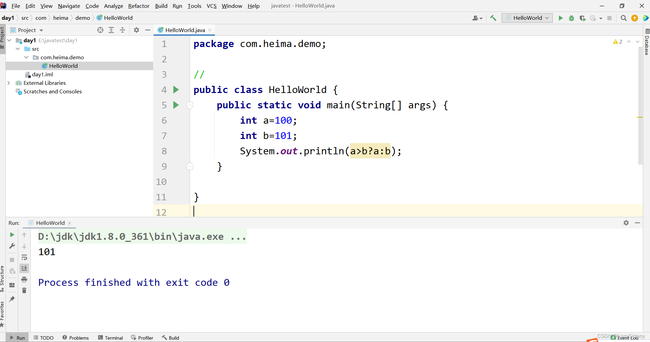Hide the Project panel with the minus icon
The height and width of the screenshot is (342, 650).
click(x=148, y=30)
